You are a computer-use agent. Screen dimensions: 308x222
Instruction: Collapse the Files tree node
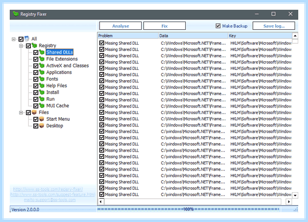coord(21,113)
